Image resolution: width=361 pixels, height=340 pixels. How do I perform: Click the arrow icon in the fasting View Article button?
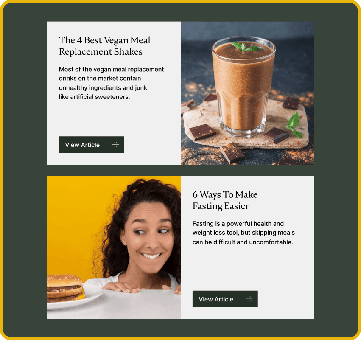point(249,299)
